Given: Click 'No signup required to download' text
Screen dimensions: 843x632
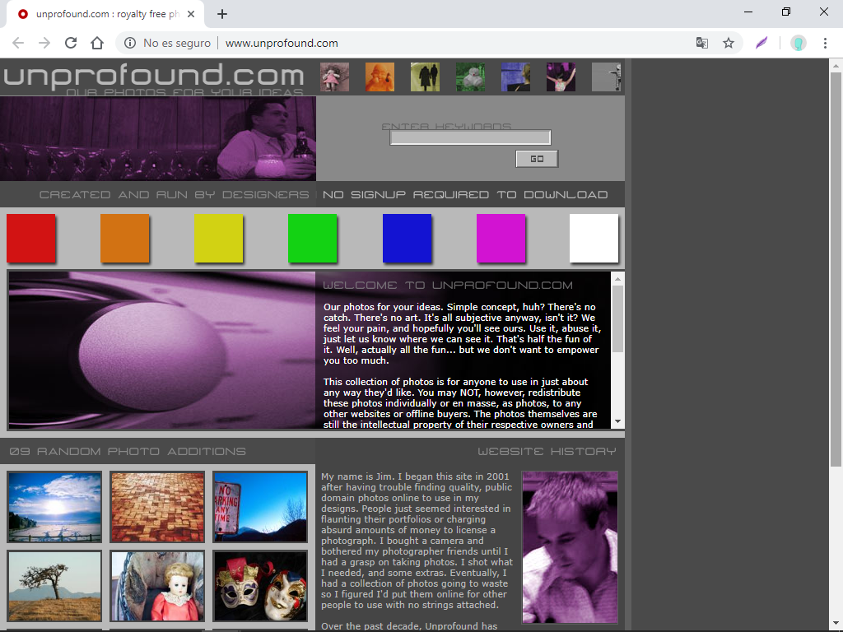Looking at the screenshot, I should pos(465,194).
